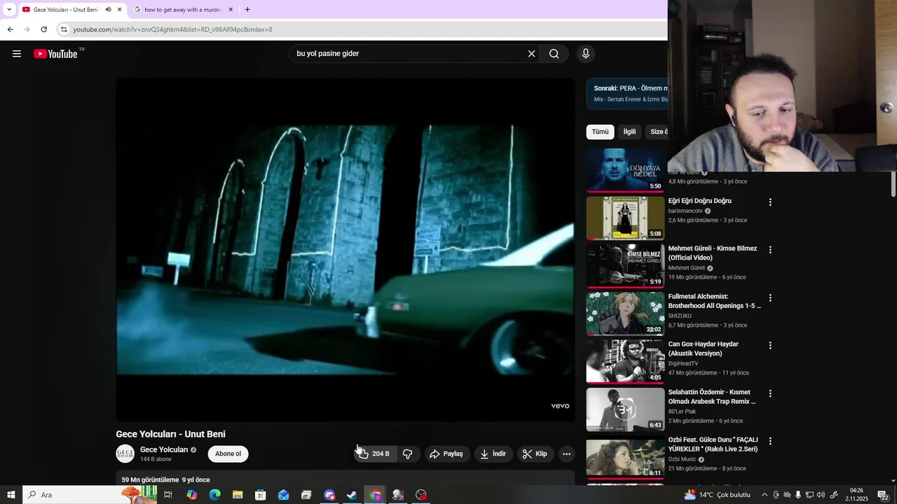This screenshot has width=897, height=504.
Task: Open the Can Gox Haydar Haydar thumbnail
Action: coord(625,361)
